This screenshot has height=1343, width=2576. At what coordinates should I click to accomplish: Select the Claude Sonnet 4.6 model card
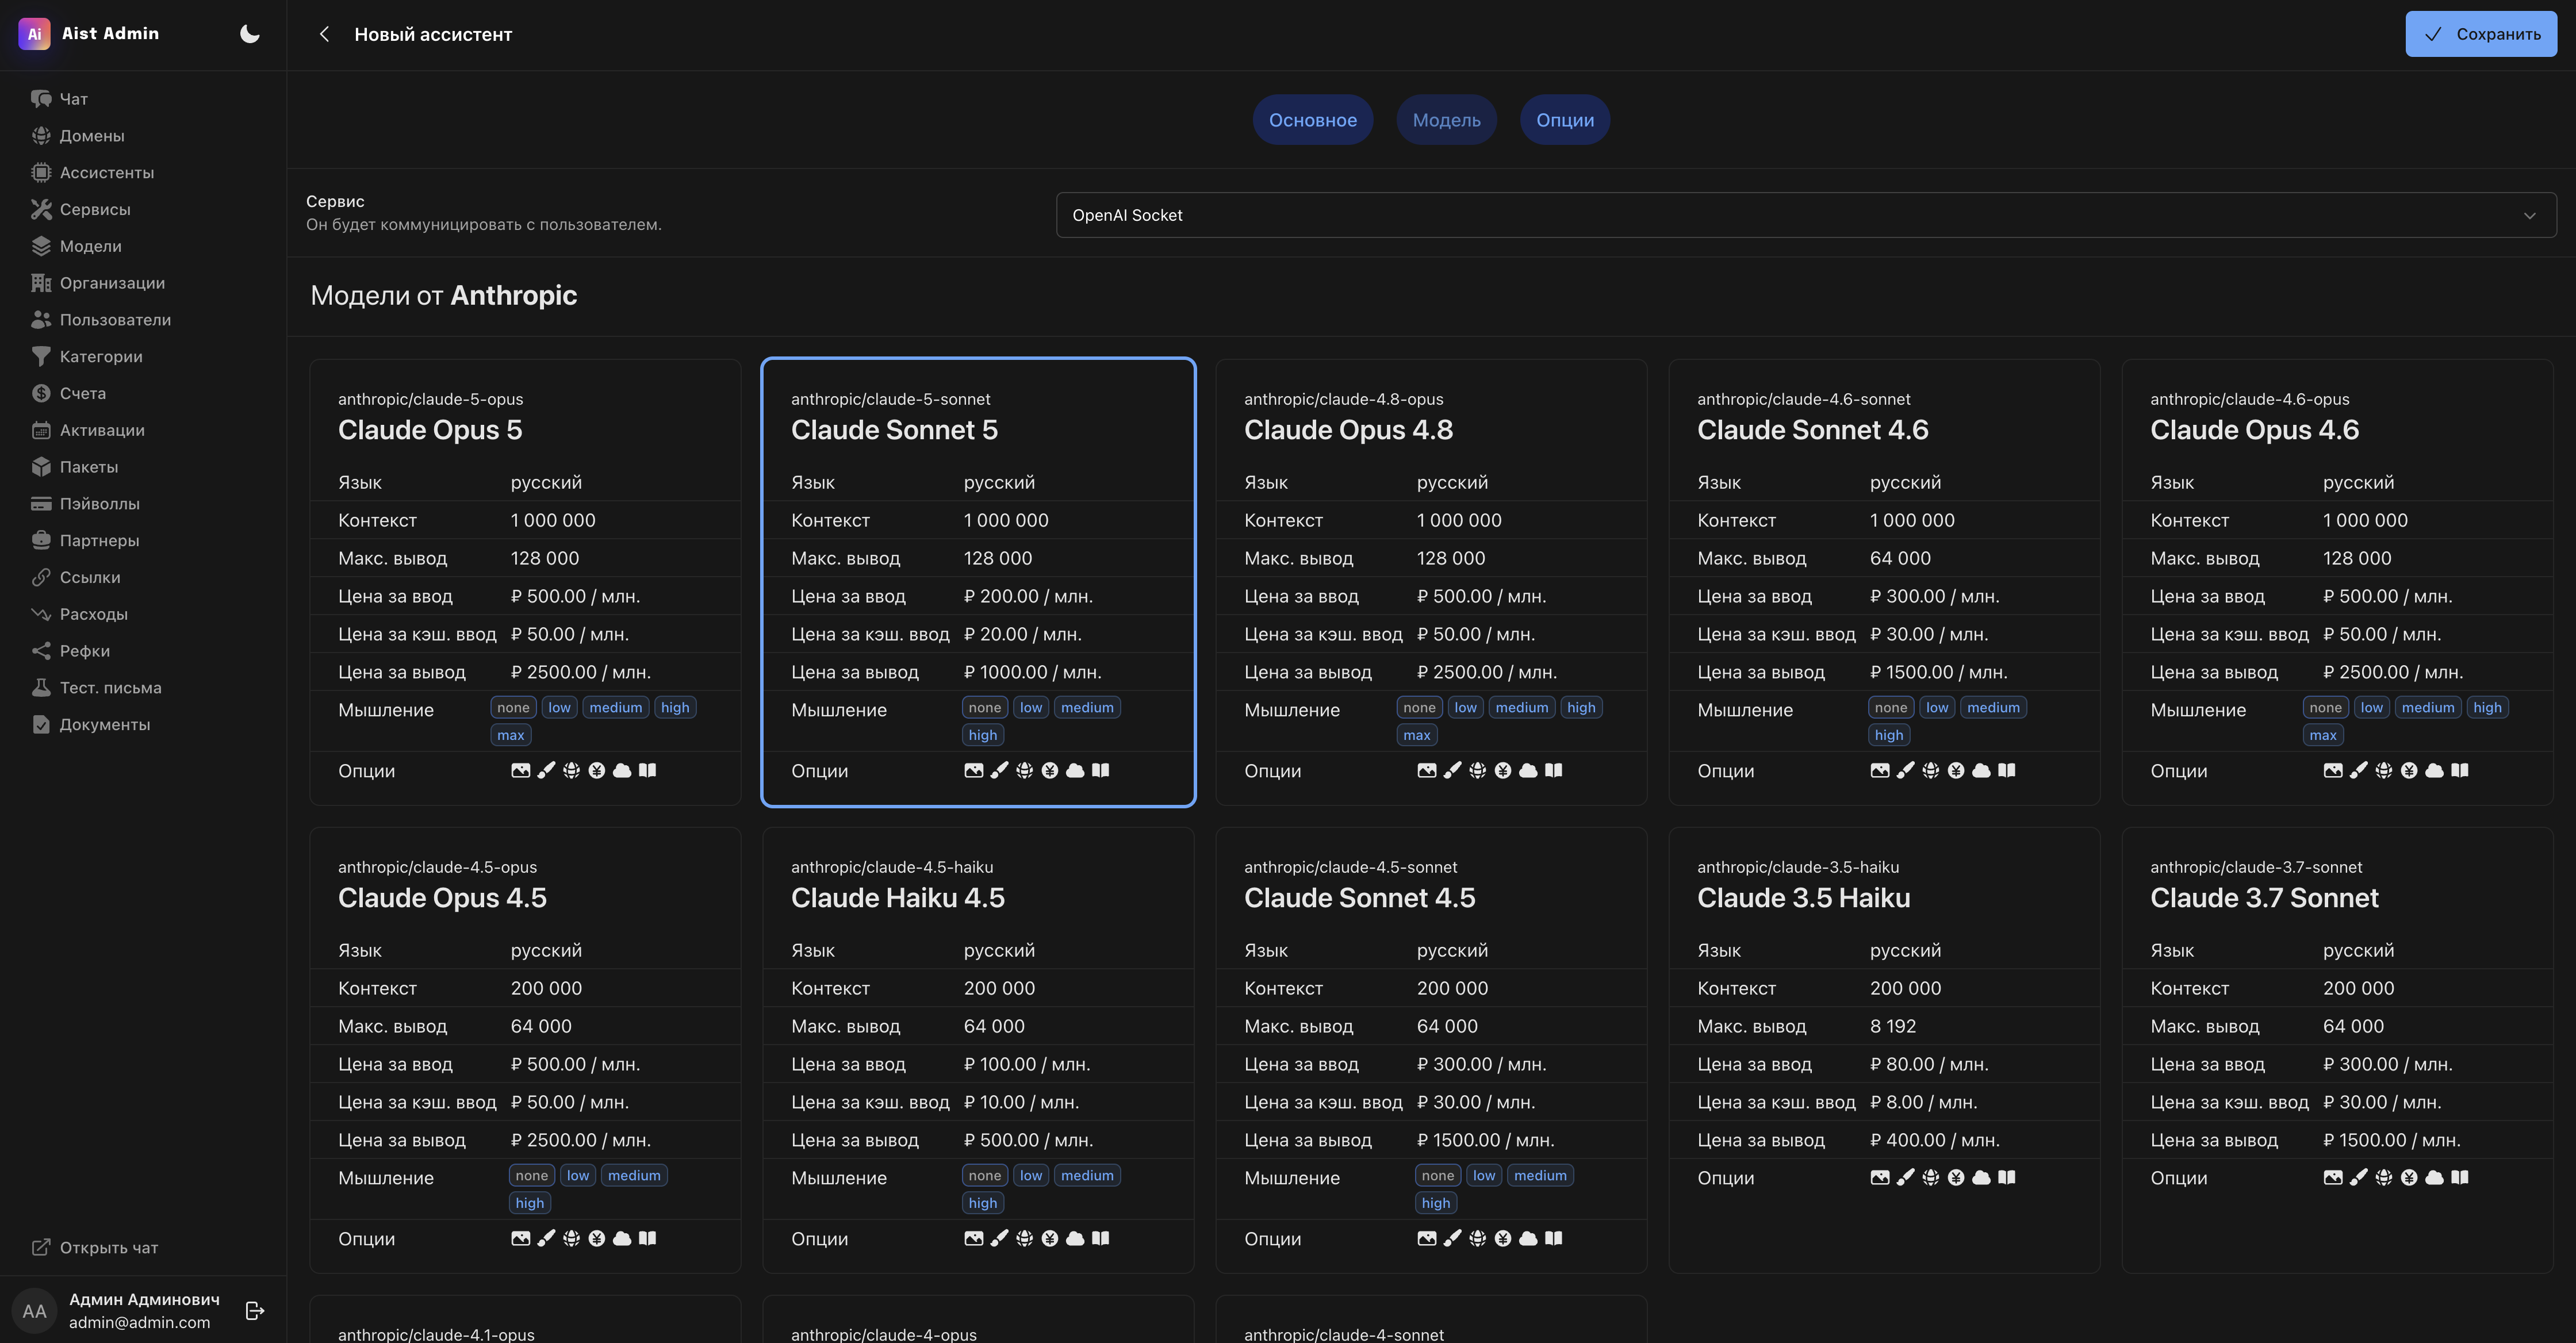1884,582
